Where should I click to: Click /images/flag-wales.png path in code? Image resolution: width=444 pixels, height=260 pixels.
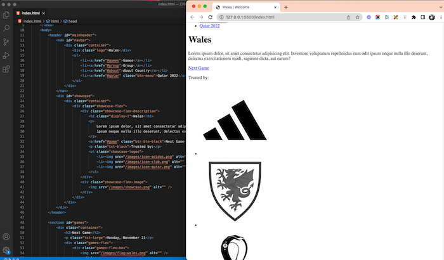coord(124,253)
